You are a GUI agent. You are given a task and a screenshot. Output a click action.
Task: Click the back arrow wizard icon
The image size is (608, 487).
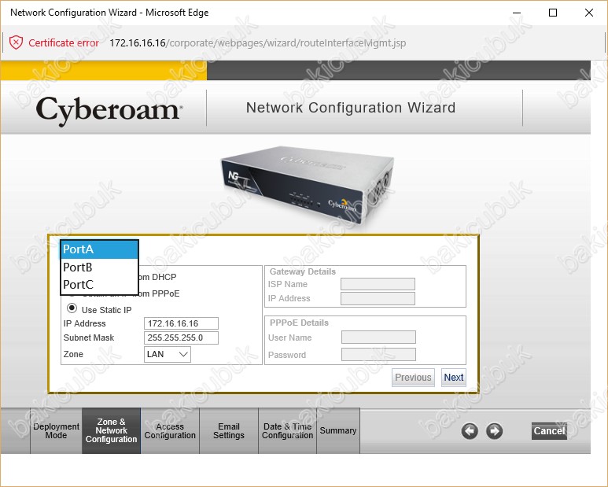[x=470, y=431]
